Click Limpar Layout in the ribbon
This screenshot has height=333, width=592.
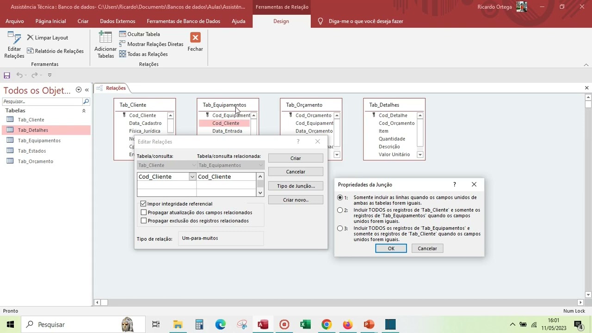coord(47,37)
